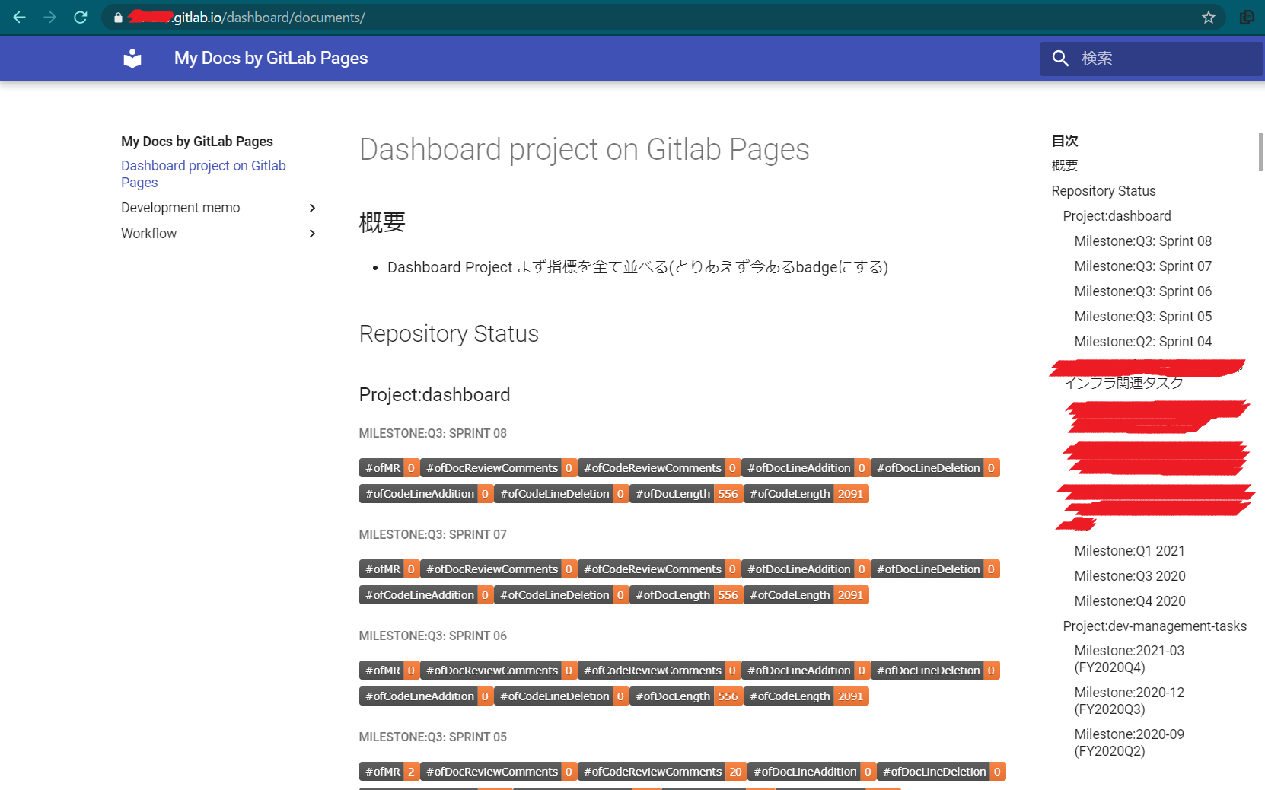Reload the page with the refresh icon
This screenshot has width=1265, height=790.
pyautogui.click(x=81, y=17)
